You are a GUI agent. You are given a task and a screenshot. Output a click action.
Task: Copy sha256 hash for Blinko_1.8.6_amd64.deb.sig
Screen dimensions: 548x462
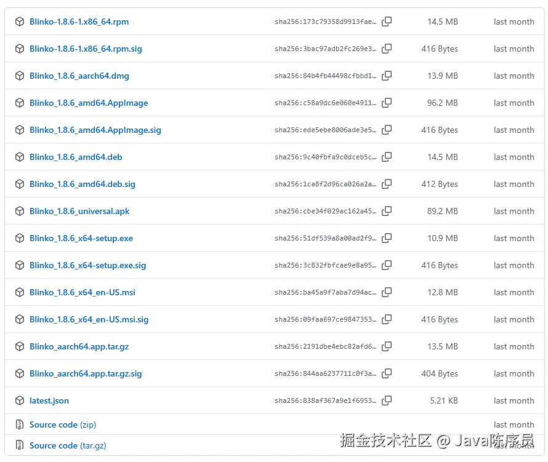[x=387, y=184]
